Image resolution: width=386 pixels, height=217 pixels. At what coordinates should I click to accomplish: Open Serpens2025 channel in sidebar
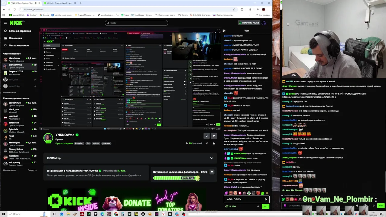pos(20,73)
